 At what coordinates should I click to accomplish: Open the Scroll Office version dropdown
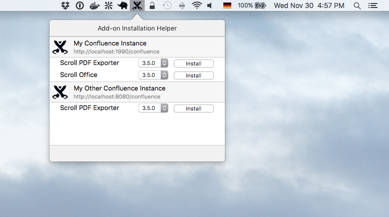pyautogui.click(x=153, y=75)
